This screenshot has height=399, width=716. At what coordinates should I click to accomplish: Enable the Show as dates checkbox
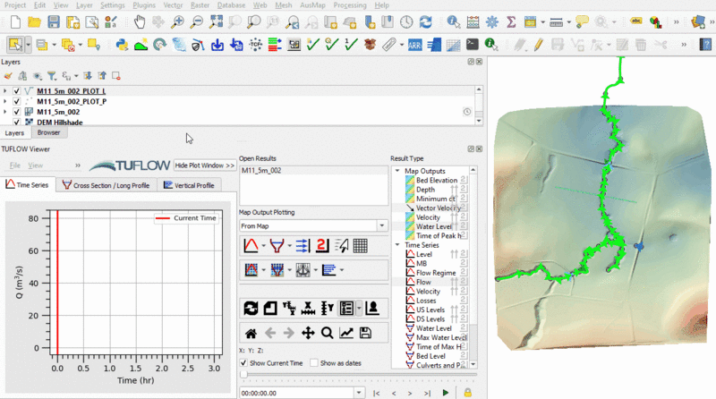pyautogui.click(x=313, y=363)
